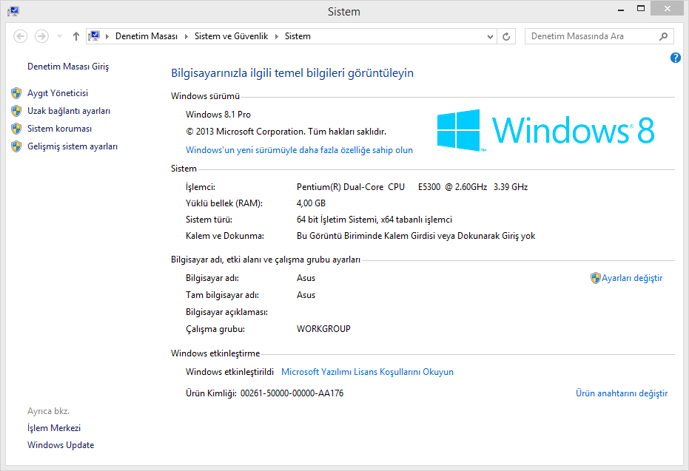Click the Sistem window title icon
The image size is (689, 471).
pos(13,11)
